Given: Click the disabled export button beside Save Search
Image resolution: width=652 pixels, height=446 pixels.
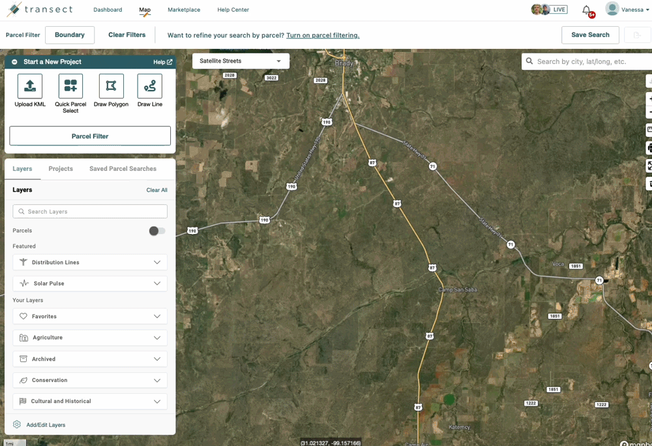Looking at the screenshot, I should coord(637,35).
